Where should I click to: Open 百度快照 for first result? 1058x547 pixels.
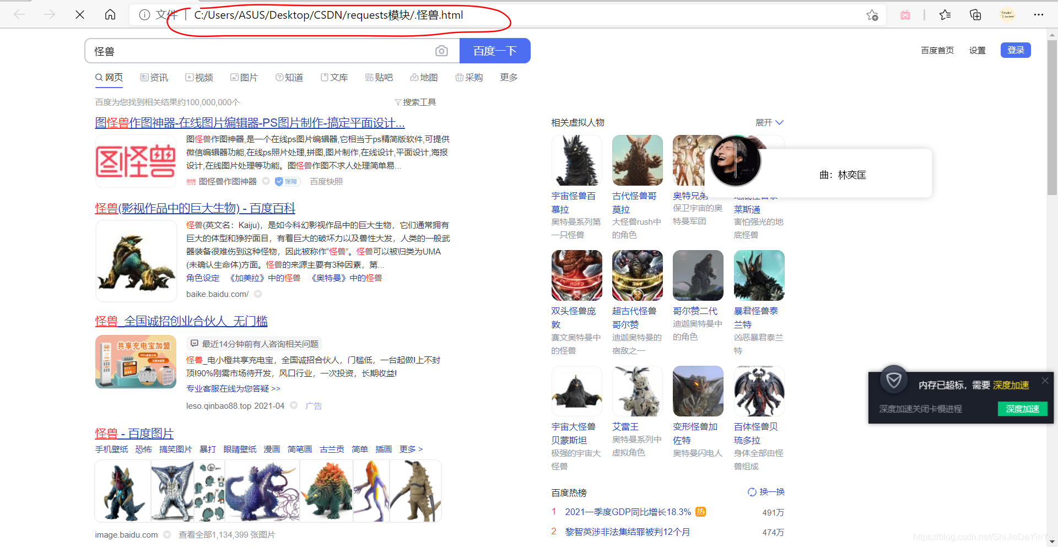click(326, 181)
